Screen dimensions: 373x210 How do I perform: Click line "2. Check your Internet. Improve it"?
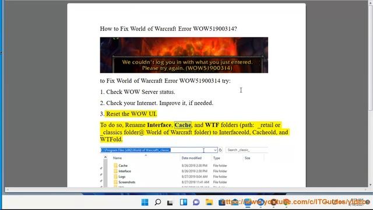[144, 103]
